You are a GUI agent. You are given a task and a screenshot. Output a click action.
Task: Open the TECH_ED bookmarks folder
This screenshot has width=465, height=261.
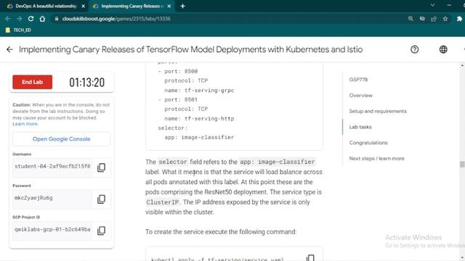tap(18, 30)
